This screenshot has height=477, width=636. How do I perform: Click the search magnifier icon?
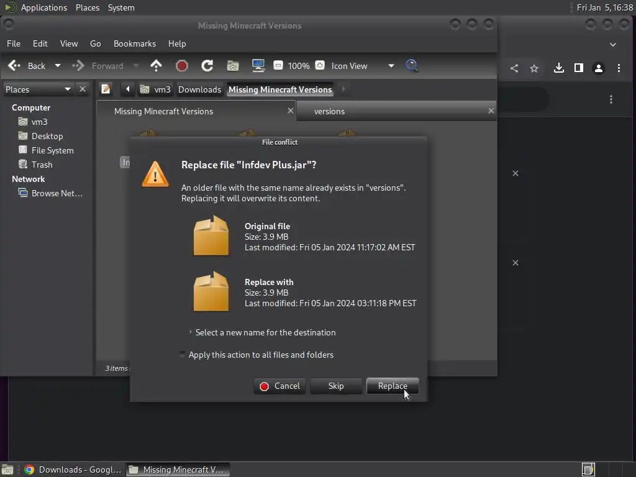tap(412, 66)
